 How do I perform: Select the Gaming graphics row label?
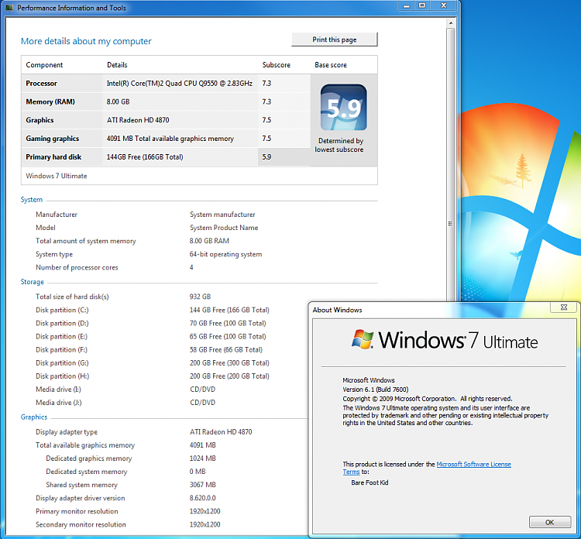click(x=52, y=139)
